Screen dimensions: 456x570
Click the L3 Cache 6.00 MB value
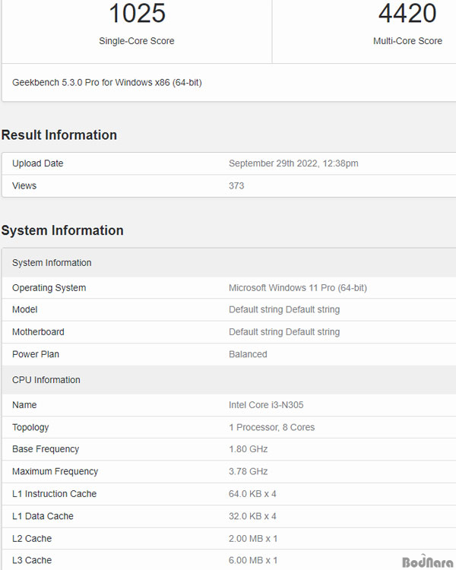coord(253,561)
